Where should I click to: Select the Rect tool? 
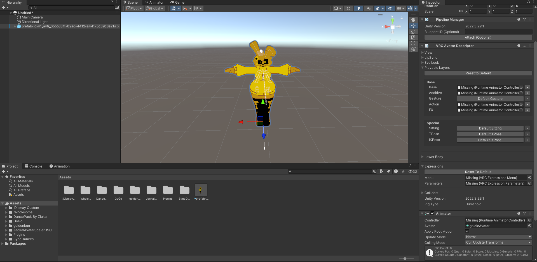413,43
